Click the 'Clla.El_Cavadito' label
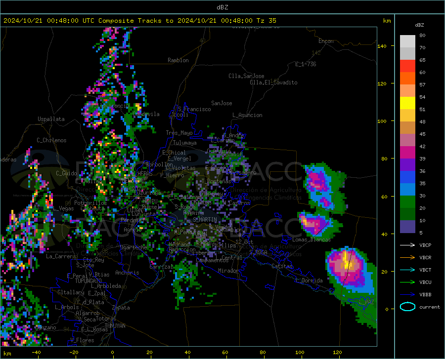 (x=273, y=82)
